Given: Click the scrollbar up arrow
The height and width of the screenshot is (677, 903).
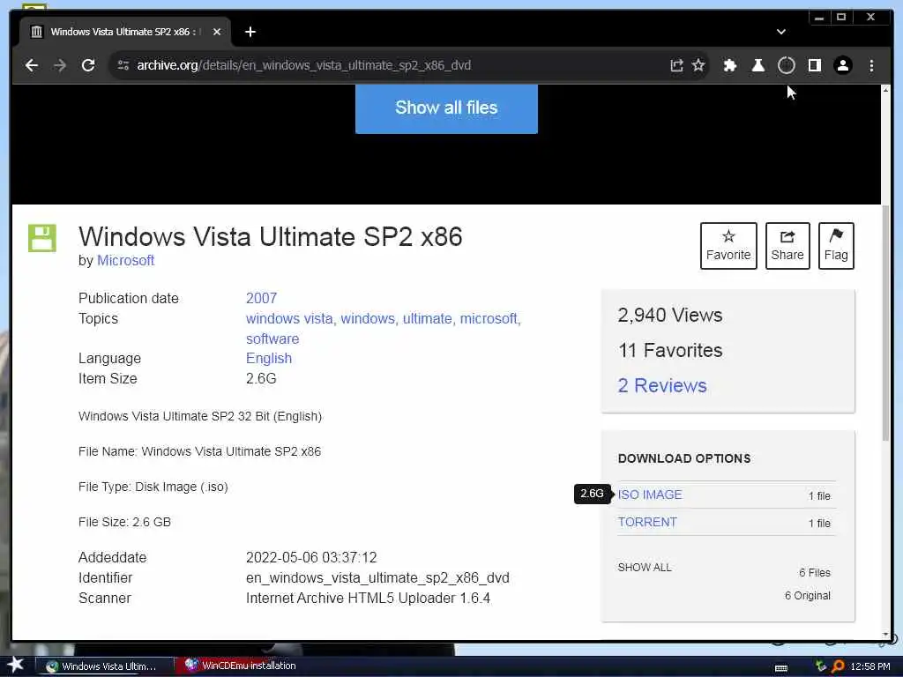Looking at the screenshot, I should 885,90.
